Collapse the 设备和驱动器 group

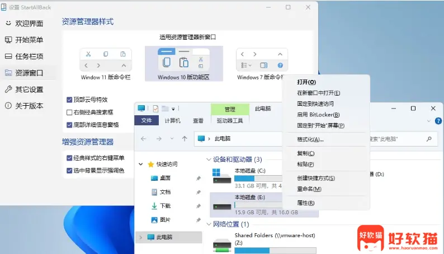click(x=209, y=159)
